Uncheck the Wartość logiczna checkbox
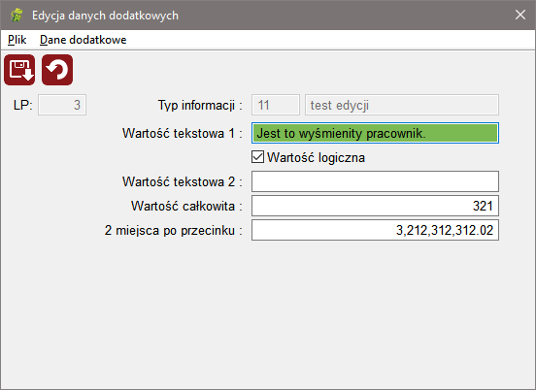536x390 pixels. tap(257, 157)
